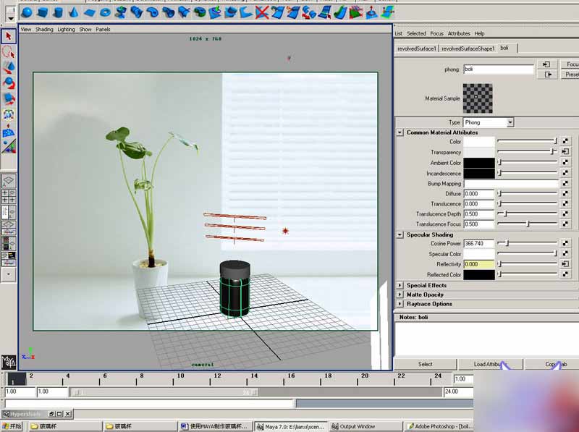Open the viewport Shading menu

[44, 29]
